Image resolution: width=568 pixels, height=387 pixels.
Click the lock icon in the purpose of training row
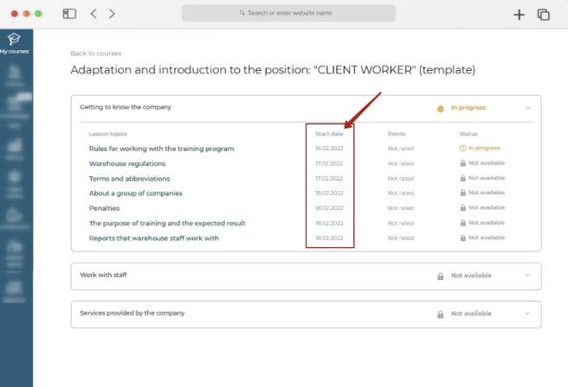coord(462,223)
